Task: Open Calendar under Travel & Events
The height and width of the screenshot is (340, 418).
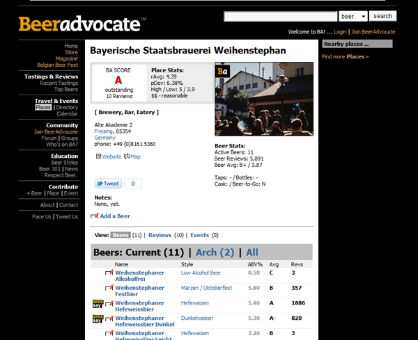Action: (67, 114)
